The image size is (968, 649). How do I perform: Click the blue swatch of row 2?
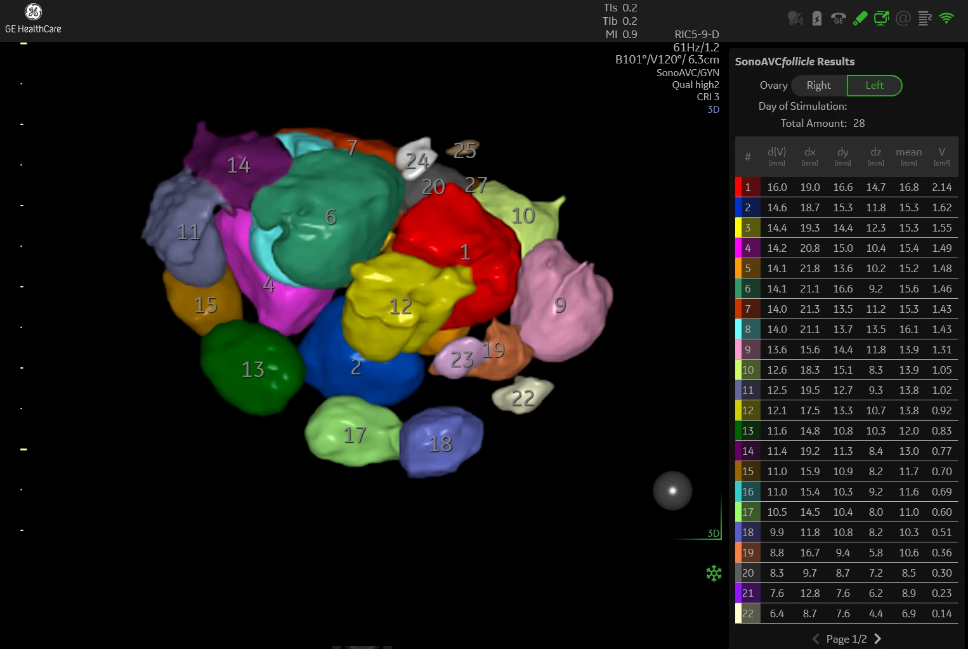[738, 207]
